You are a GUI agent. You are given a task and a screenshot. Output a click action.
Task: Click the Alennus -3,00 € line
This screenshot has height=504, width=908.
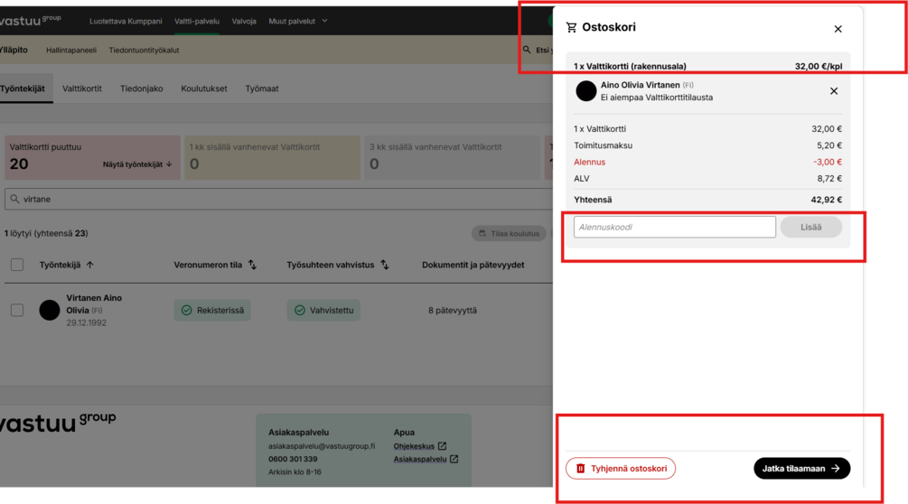pyautogui.click(x=707, y=162)
